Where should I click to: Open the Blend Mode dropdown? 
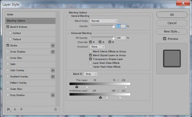click(104, 21)
